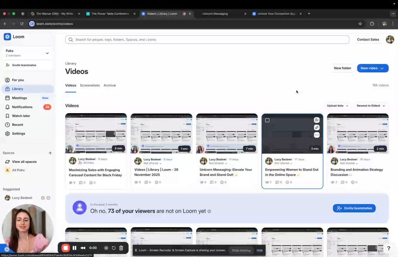
Task: Expand the Paks workspace switcher
Action: click(x=28, y=53)
